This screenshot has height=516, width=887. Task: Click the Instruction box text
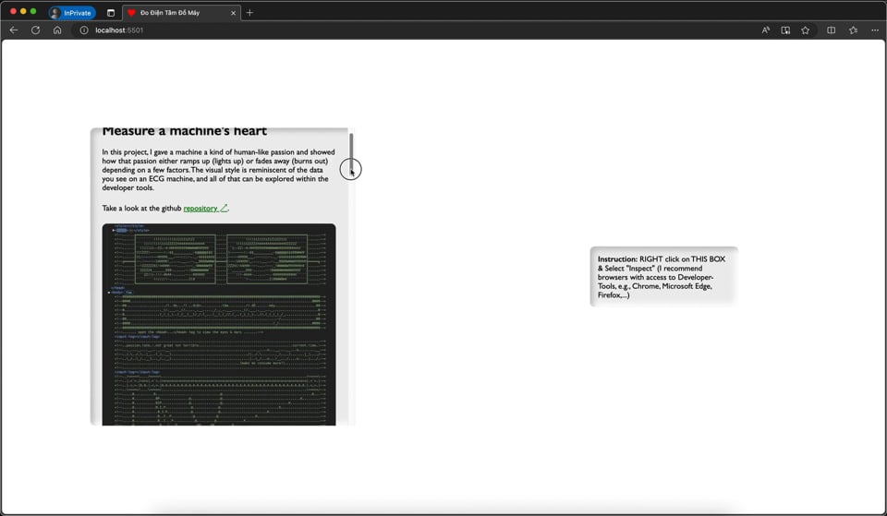tap(662, 277)
